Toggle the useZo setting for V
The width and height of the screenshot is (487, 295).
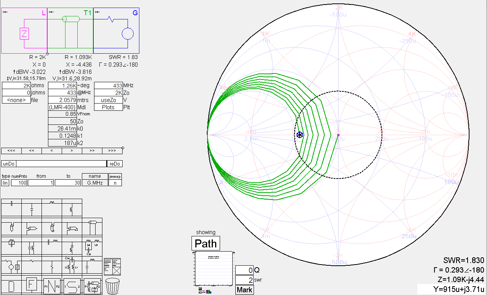(x=108, y=100)
